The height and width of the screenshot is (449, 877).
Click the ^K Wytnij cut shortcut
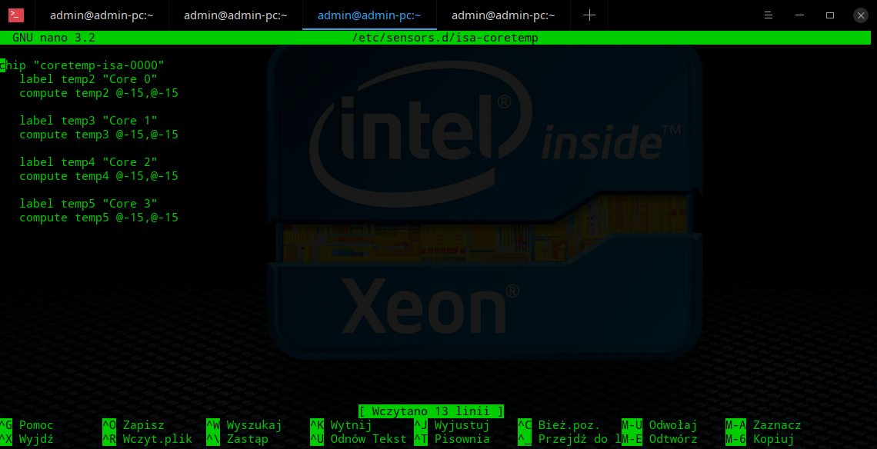[x=341, y=425]
